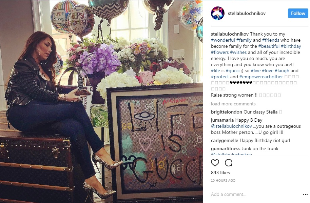Image resolution: width=310 pixels, height=203 pixels.
Task: Visit commenter carlygemelle's profile
Action: [x=225, y=140]
